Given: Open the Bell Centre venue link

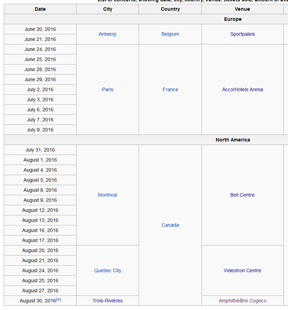Looking at the screenshot, I should point(242,195).
